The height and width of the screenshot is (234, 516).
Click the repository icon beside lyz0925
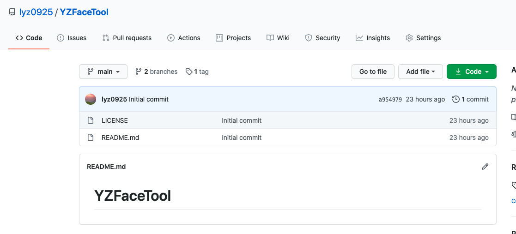click(12, 12)
